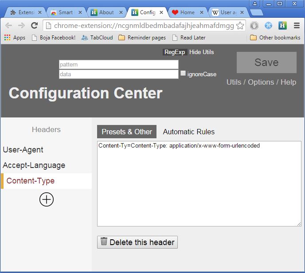Expand the Reminder pages bookmark folder
The height and width of the screenshot is (273, 305).
142,38
